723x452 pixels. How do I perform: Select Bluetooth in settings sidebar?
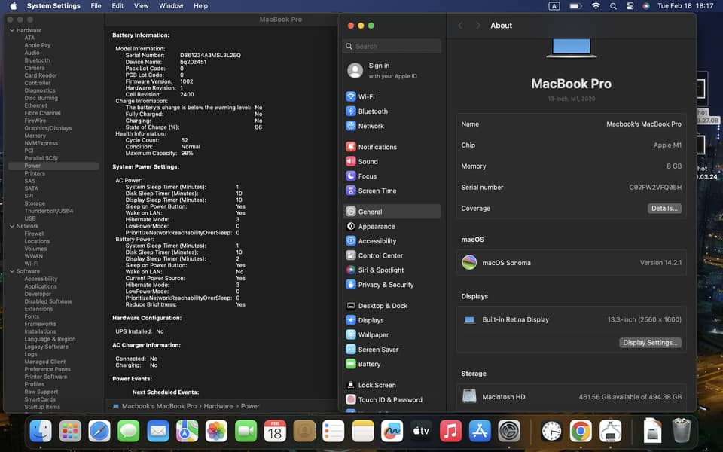tap(373, 111)
